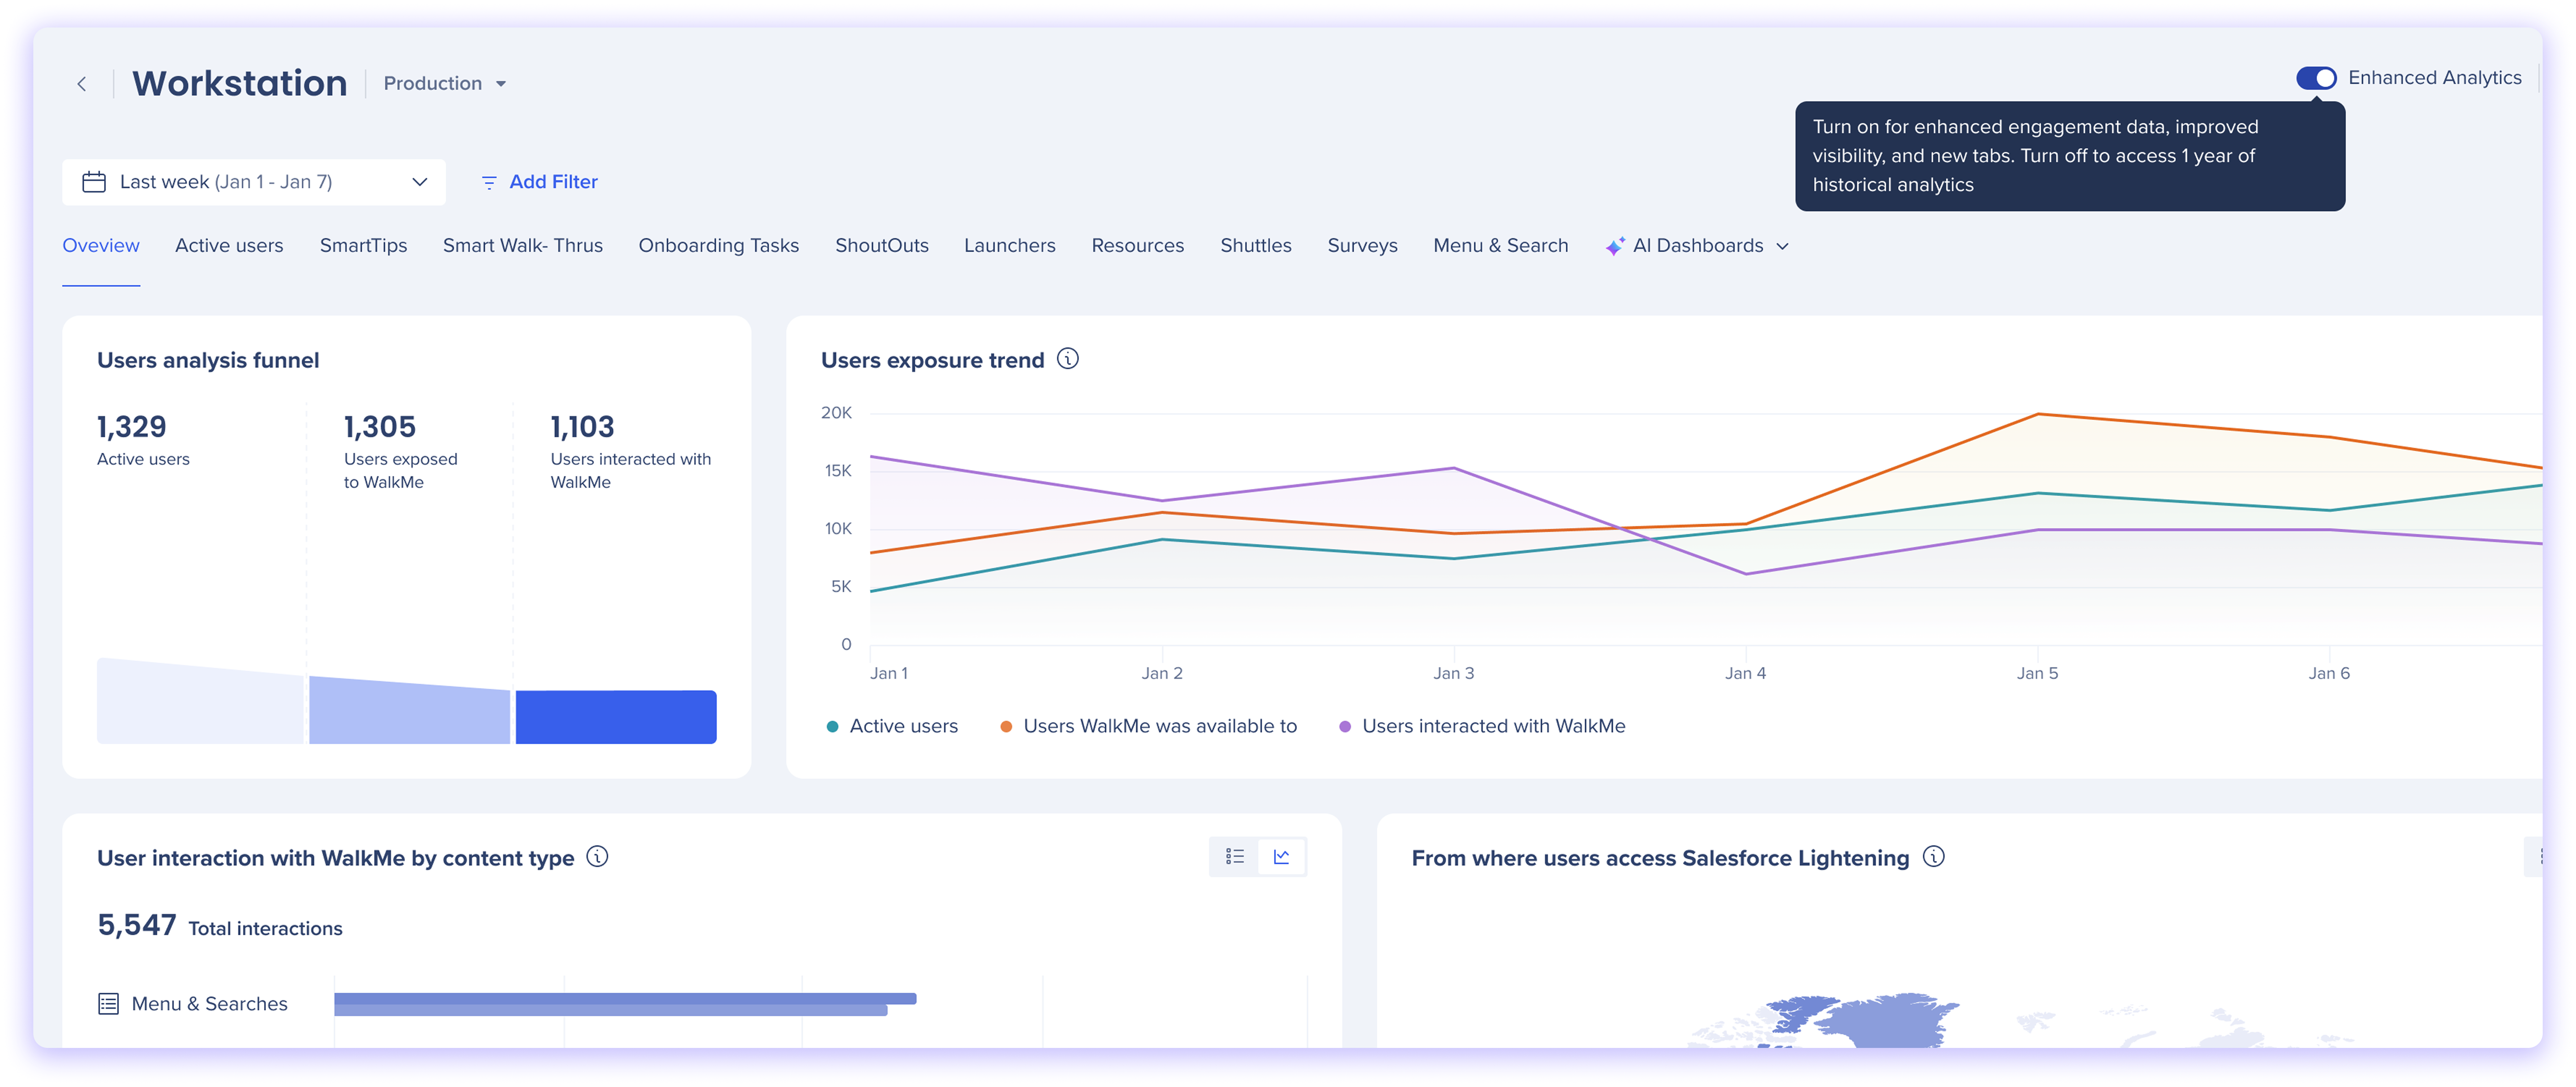This screenshot has width=2576, height=1087.
Task: Switch content type card to chart view
Action: 1281,857
